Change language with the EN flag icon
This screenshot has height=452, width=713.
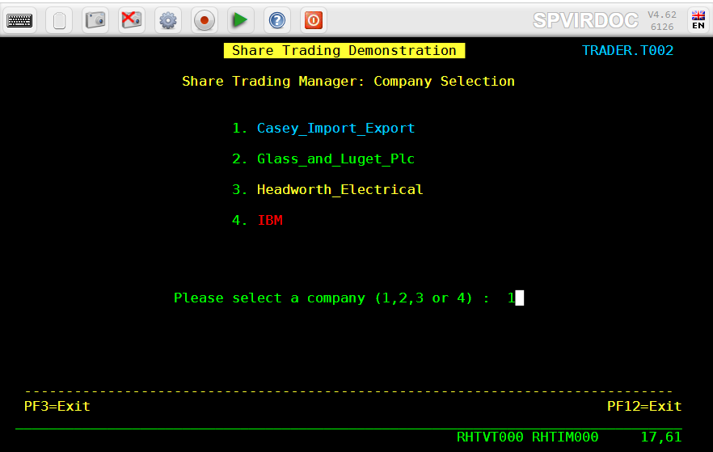coord(698,20)
